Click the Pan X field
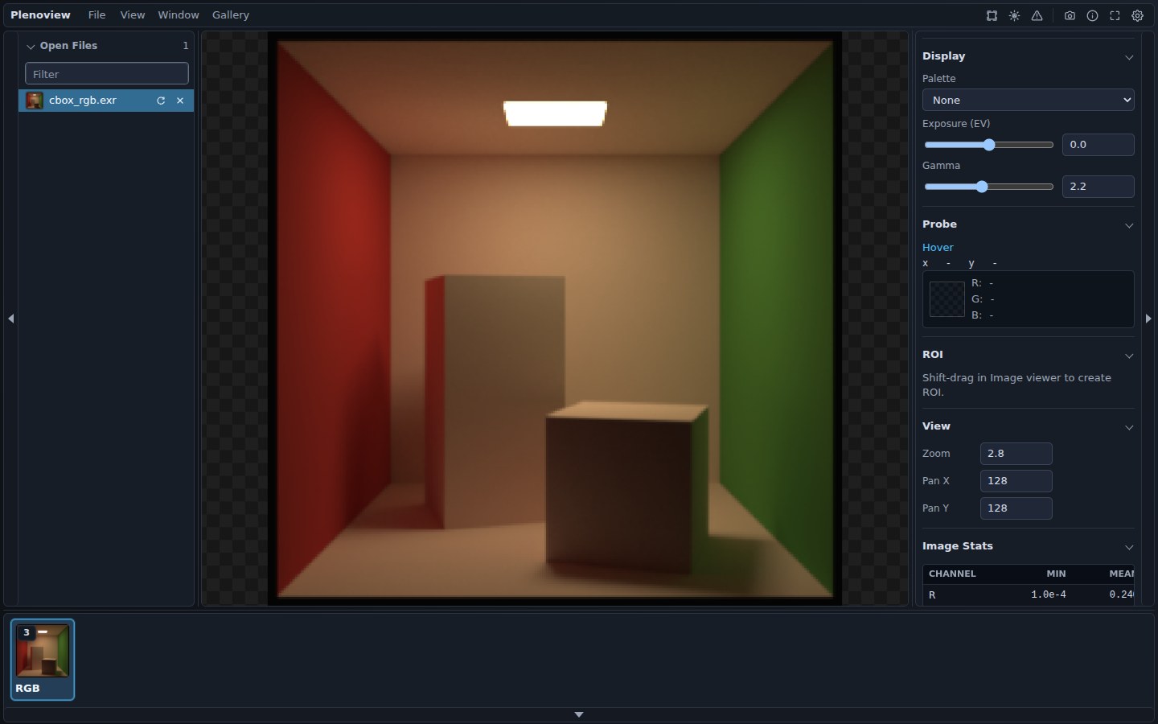The height and width of the screenshot is (724, 1158). (1016, 481)
